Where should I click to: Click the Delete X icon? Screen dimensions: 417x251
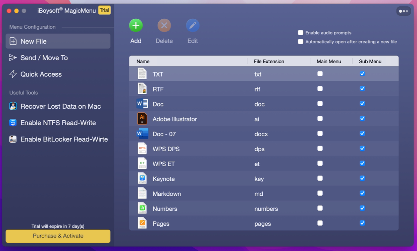[x=164, y=25]
